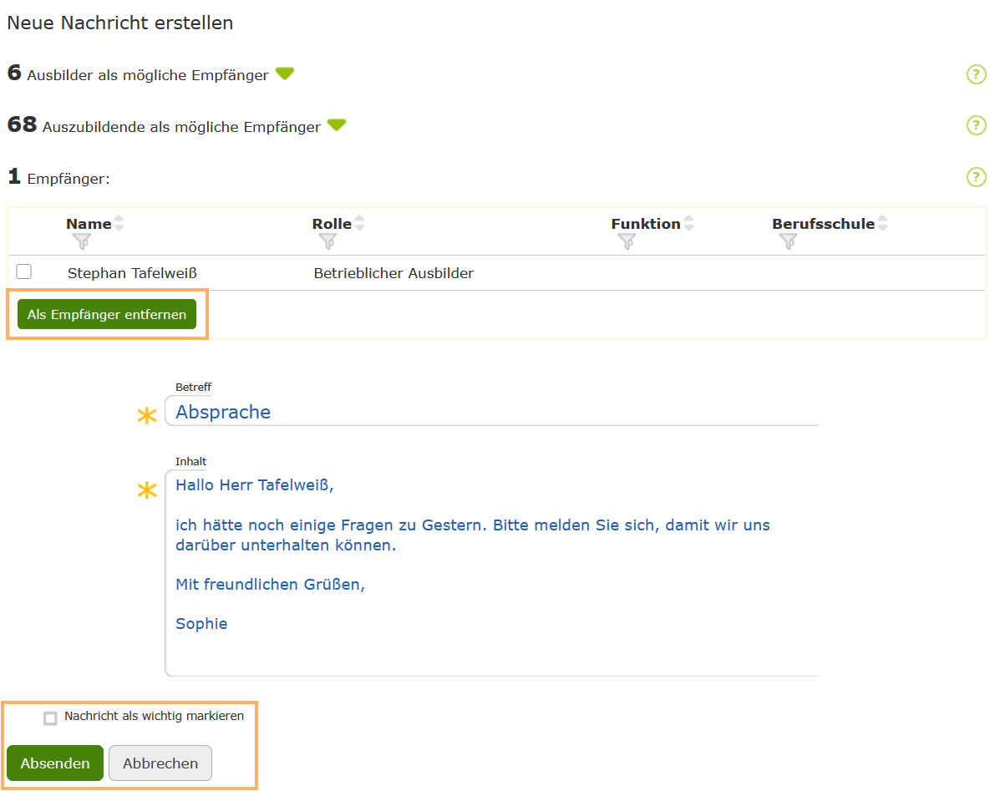This screenshot has width=1000, height=791.
Task: Sort the table by Rolle
Action: (359, 223)
